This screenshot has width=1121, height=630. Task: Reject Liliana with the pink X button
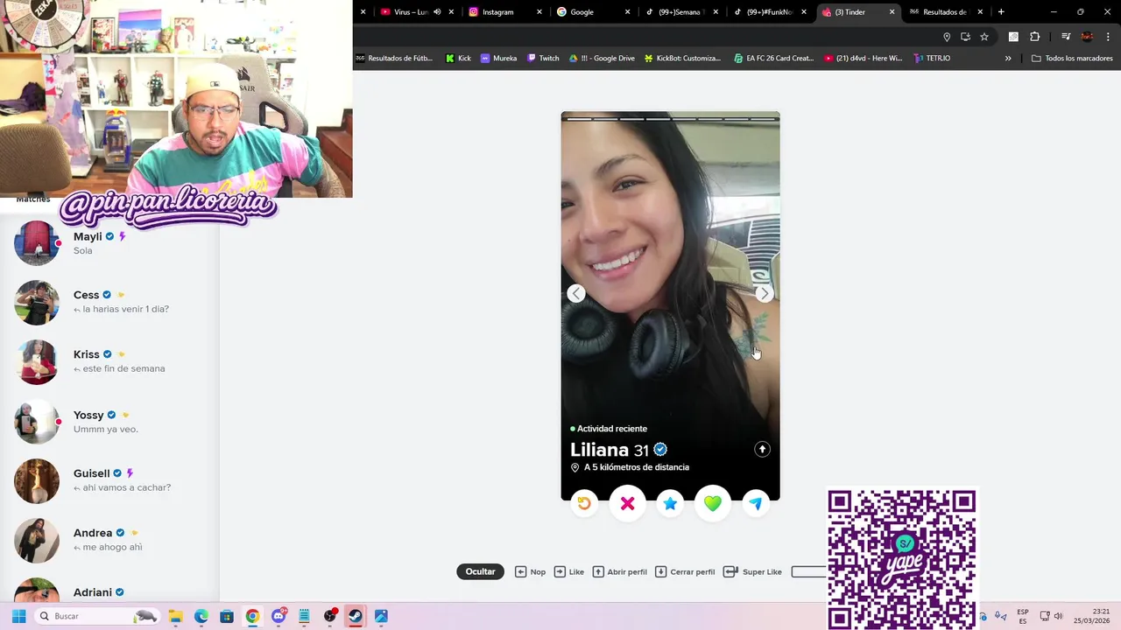tap(627, 503)
